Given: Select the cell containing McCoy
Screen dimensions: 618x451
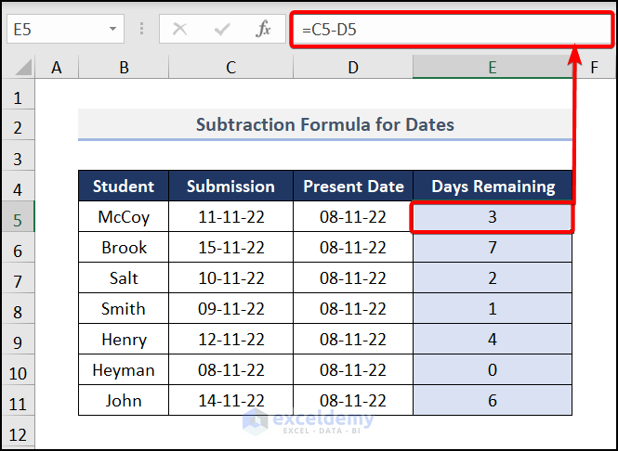Looking at the screenshot, I should click(124, 217).
